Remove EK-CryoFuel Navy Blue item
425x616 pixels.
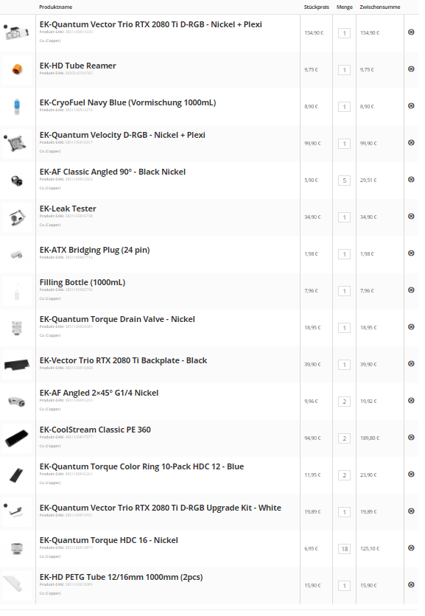[x=411, y=106]
